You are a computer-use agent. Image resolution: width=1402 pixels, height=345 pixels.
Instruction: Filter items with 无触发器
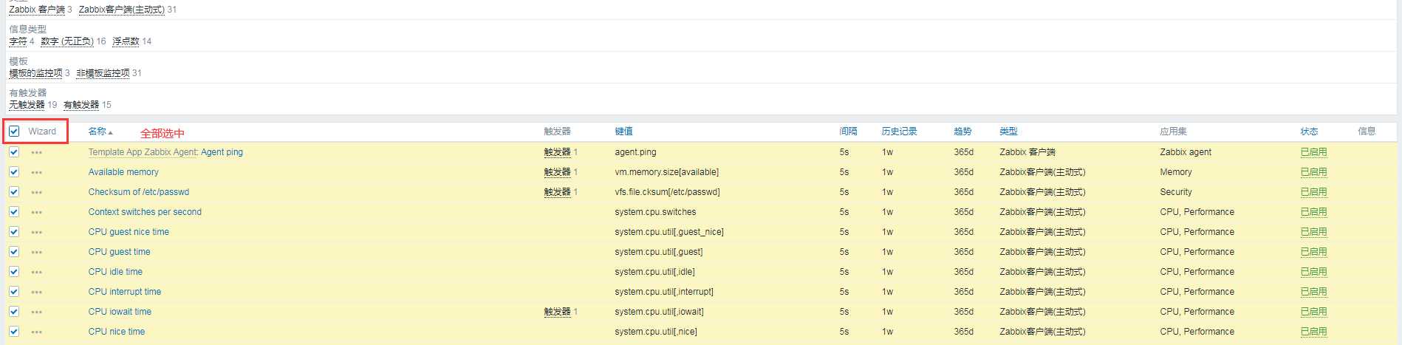tap(27, 105)
